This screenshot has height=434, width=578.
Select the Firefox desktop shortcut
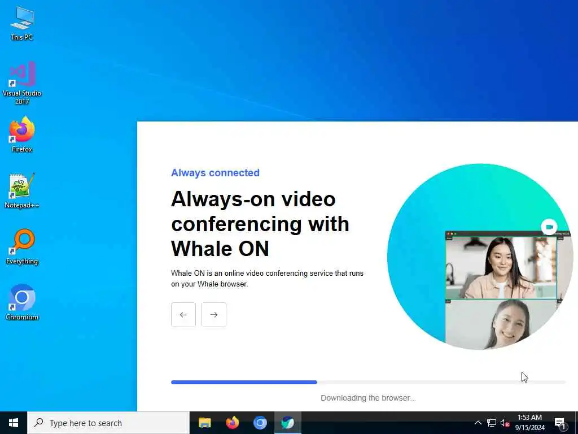[22, 134]
